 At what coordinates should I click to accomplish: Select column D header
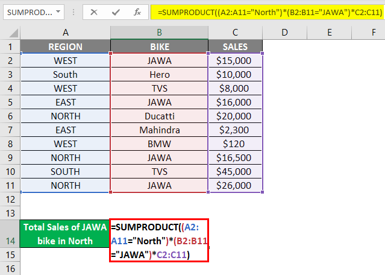coord(284,33)
